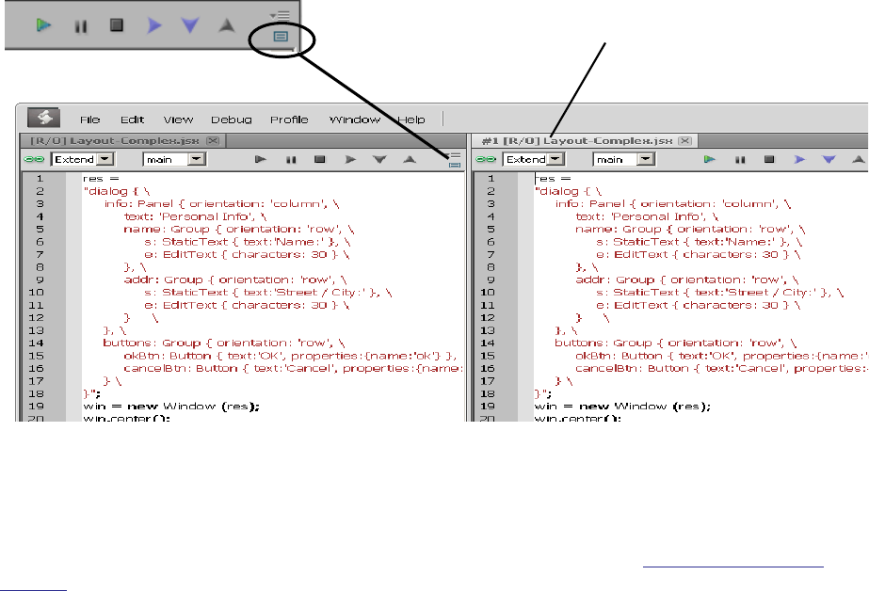Click Step Over in the left pane toolbar

(x=350, y=160)
